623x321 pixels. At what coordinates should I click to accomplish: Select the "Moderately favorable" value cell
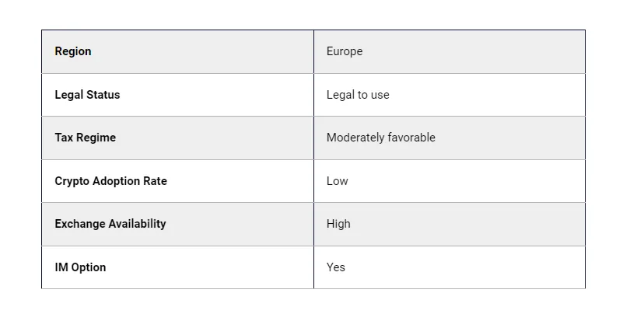(x=380, y=138)
